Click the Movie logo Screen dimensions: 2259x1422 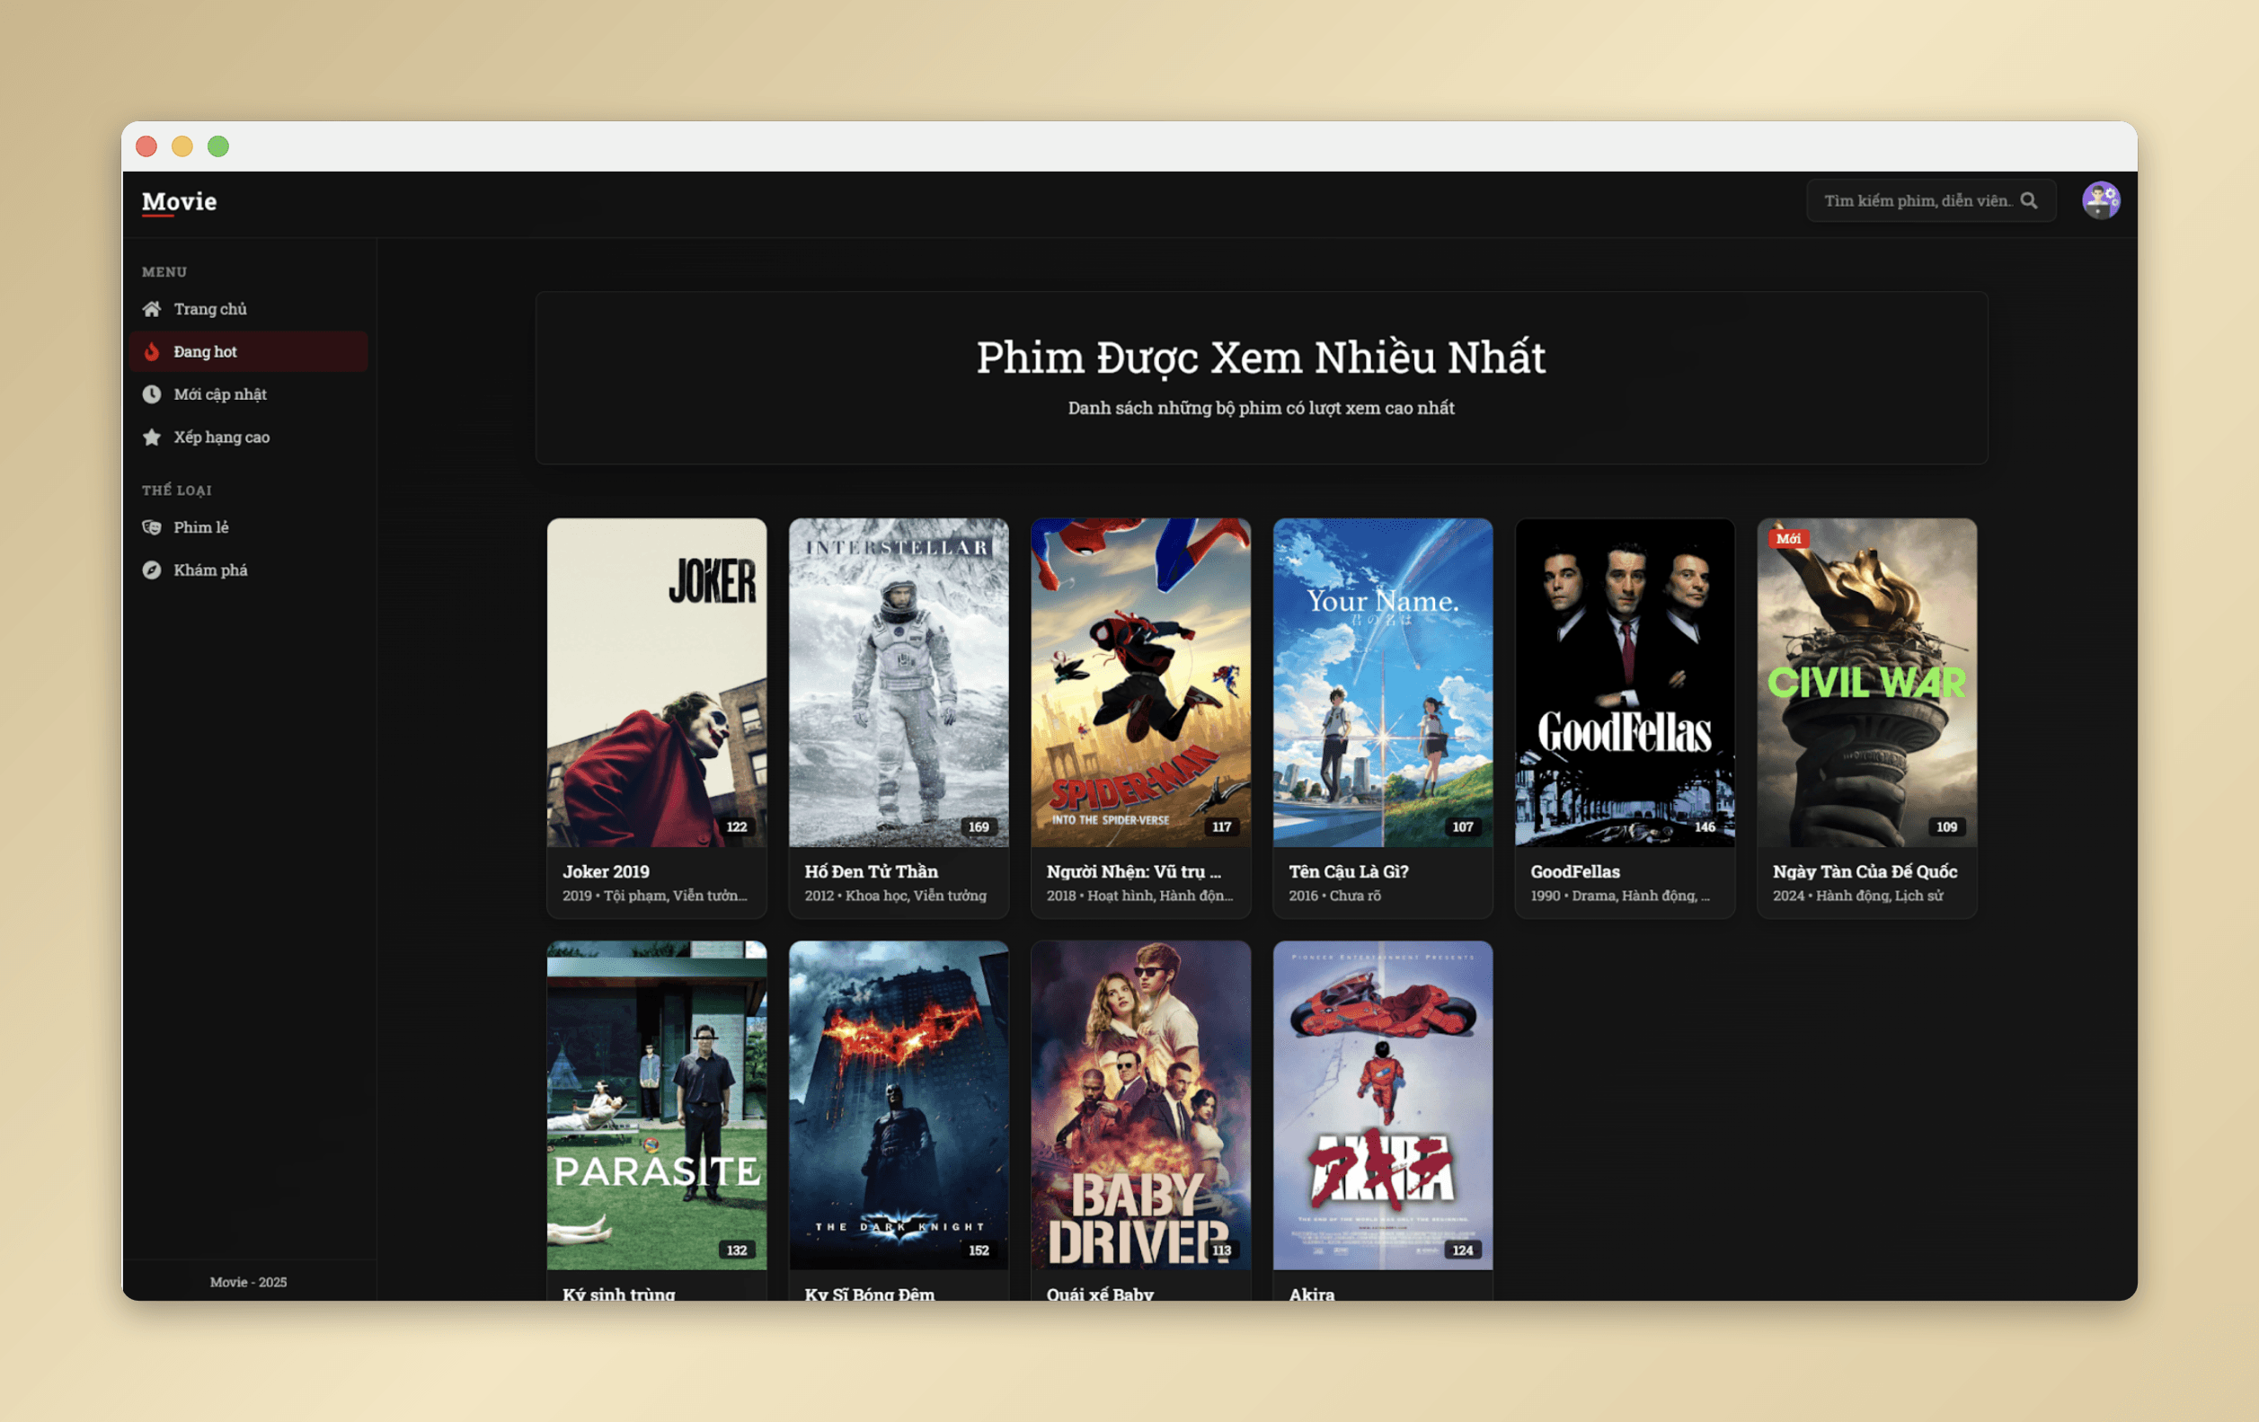(179, 202)
